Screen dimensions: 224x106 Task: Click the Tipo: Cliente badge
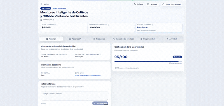[x=46, y=8]
